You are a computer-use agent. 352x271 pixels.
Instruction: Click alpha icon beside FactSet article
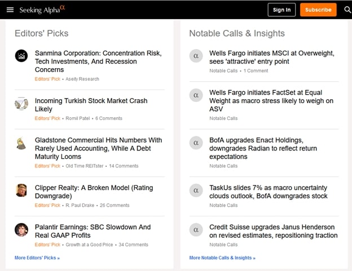(x=196, y=95)
